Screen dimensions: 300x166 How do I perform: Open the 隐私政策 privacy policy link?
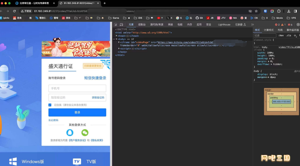[x=97, y=141]
